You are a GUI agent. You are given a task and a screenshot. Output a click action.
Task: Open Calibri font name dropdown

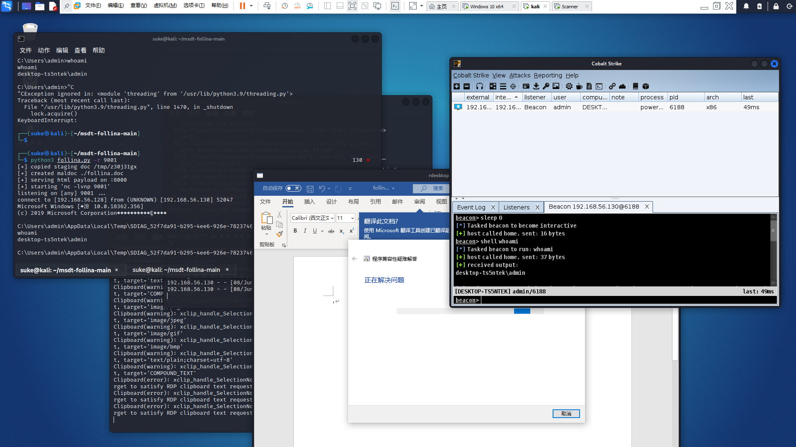pos(332,218)
